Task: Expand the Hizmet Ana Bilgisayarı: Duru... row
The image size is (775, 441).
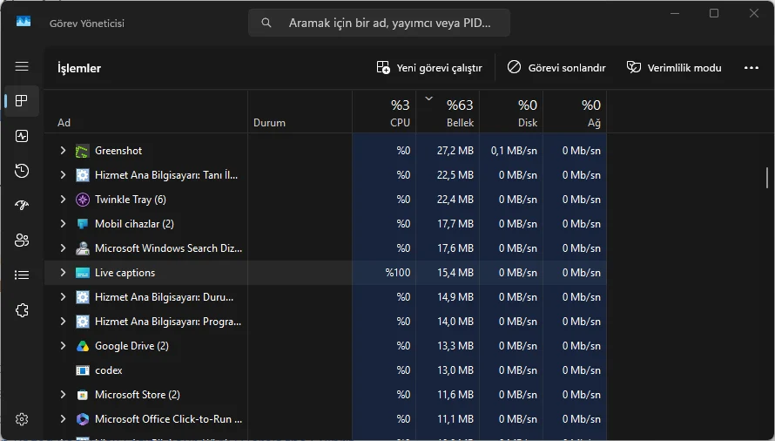Action: [x=63, y=296]
